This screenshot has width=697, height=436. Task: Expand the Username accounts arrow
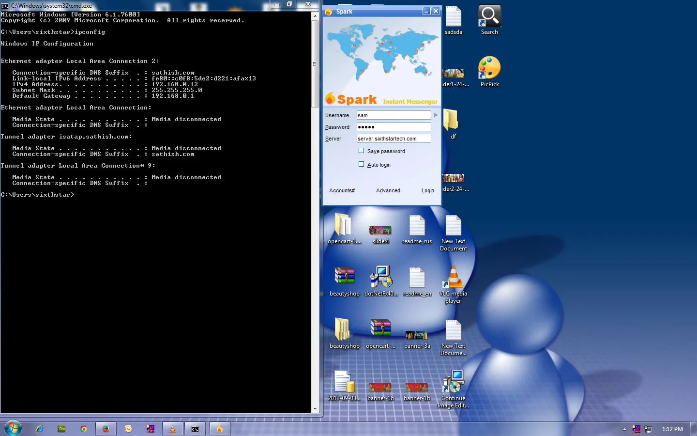(436, 115)
